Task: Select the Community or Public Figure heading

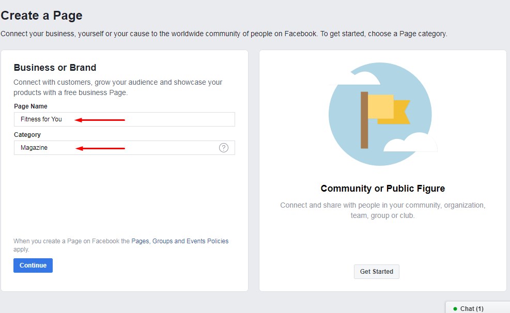Action: (382, 189)
